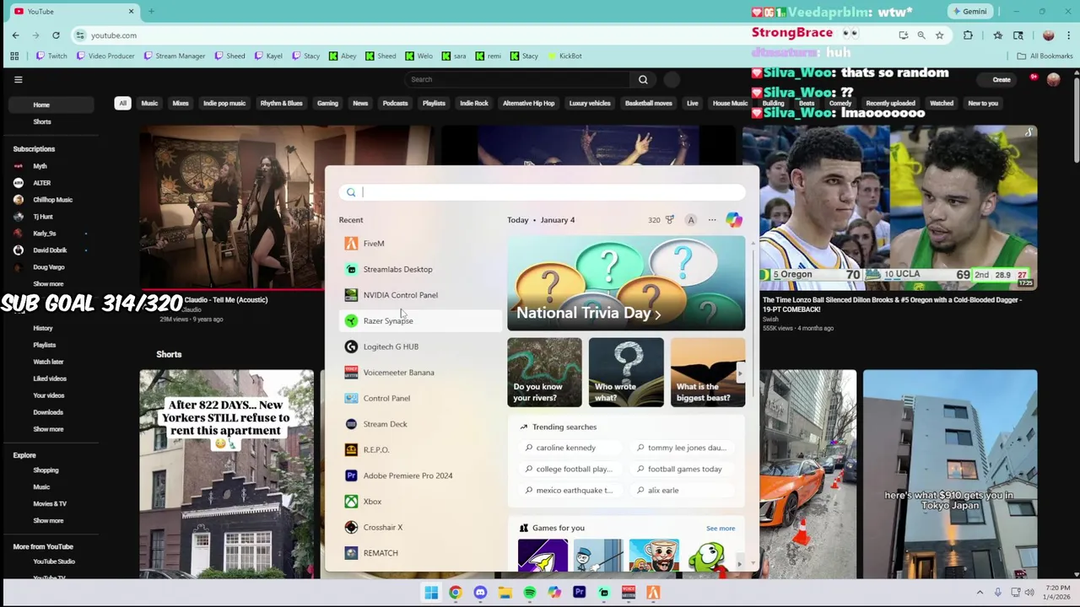The width and height of the screenshot is (1080, 607).
Task: Open Lonzo Ball Oregon UCLA video thumbnail
Action: [889, 207]
